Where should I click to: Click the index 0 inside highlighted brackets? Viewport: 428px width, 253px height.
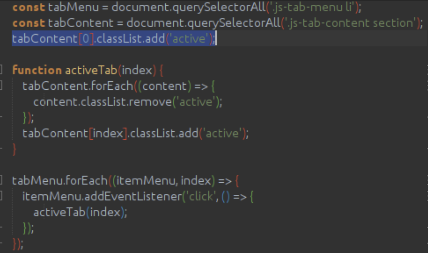click(86, 39)
